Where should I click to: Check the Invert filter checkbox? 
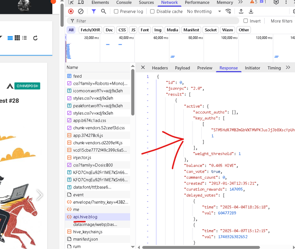coord(245,21)
